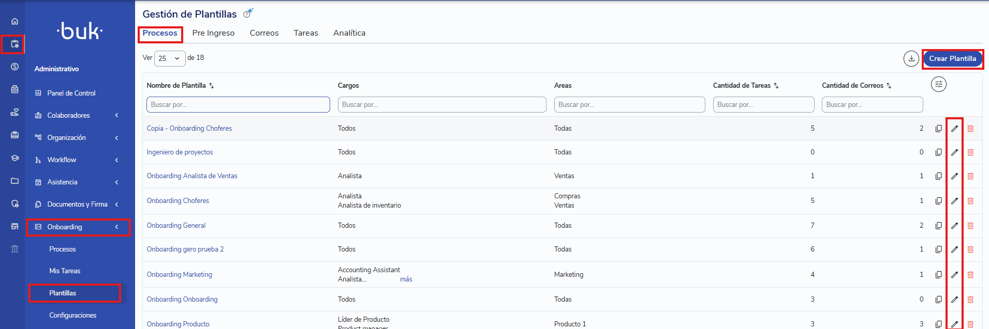The image size is (989, 329).
Task: Open Onboarding Analista de Ventas link
Action: pyautogui.click(x=192, y=176)
